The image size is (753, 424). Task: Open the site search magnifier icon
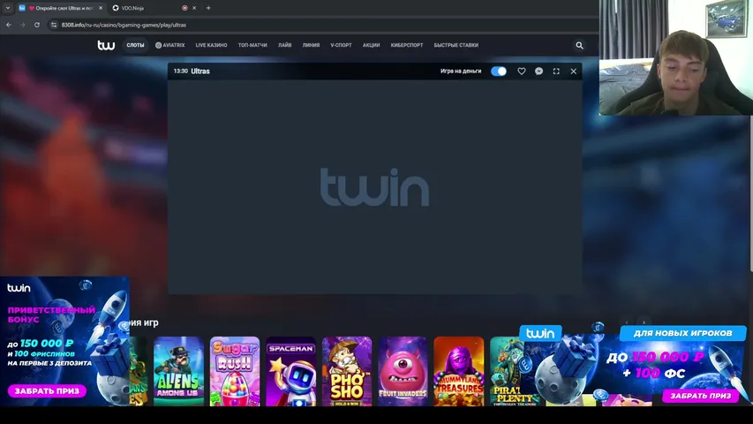[580, 45]
